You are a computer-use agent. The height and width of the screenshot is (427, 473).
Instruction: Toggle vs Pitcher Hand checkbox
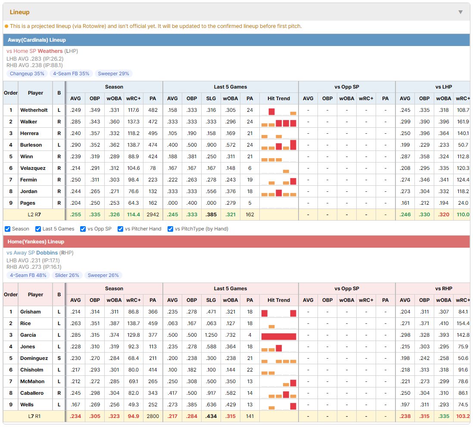tap(120, 229)
